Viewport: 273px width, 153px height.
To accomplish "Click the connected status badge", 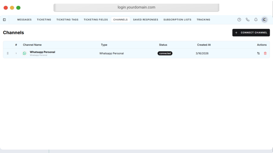I will coord(165,53).
